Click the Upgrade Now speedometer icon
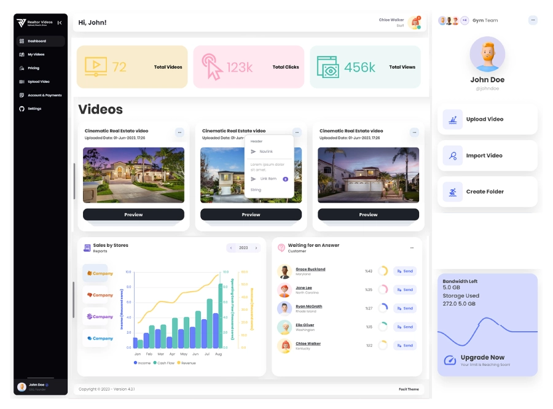553x409 pixels. pos(450,360)
